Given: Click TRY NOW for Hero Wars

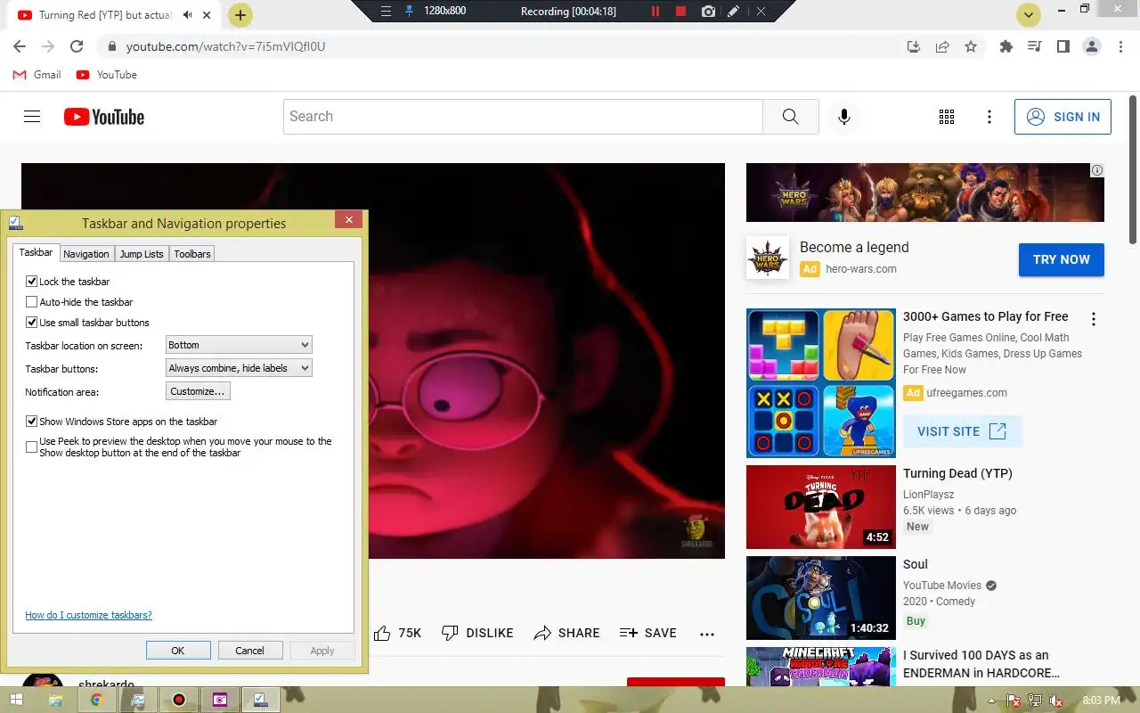Looking at the screenshot, I should (x=1062, y=259).
